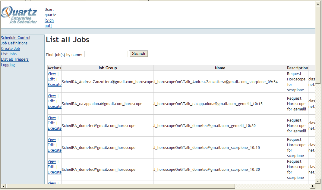Sort the table by Name column
Screen dimensions: 322x190
[x=220, y=68]
